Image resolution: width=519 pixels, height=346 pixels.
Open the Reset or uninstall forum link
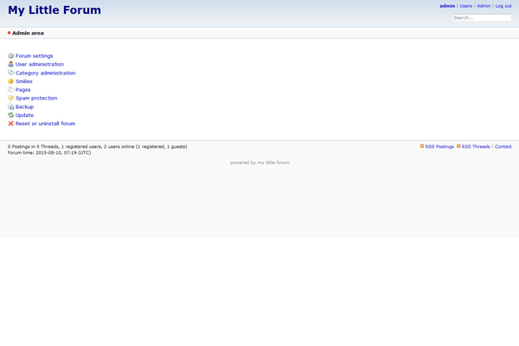point(45,124)
